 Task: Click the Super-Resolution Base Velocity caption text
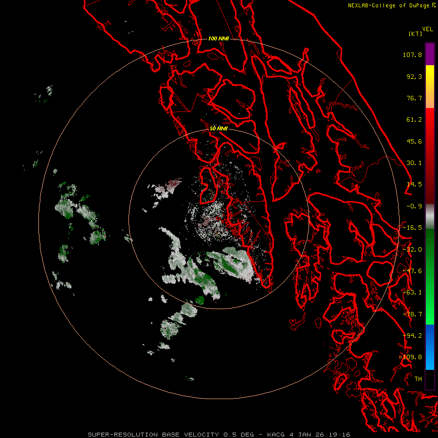click(219, 435)
